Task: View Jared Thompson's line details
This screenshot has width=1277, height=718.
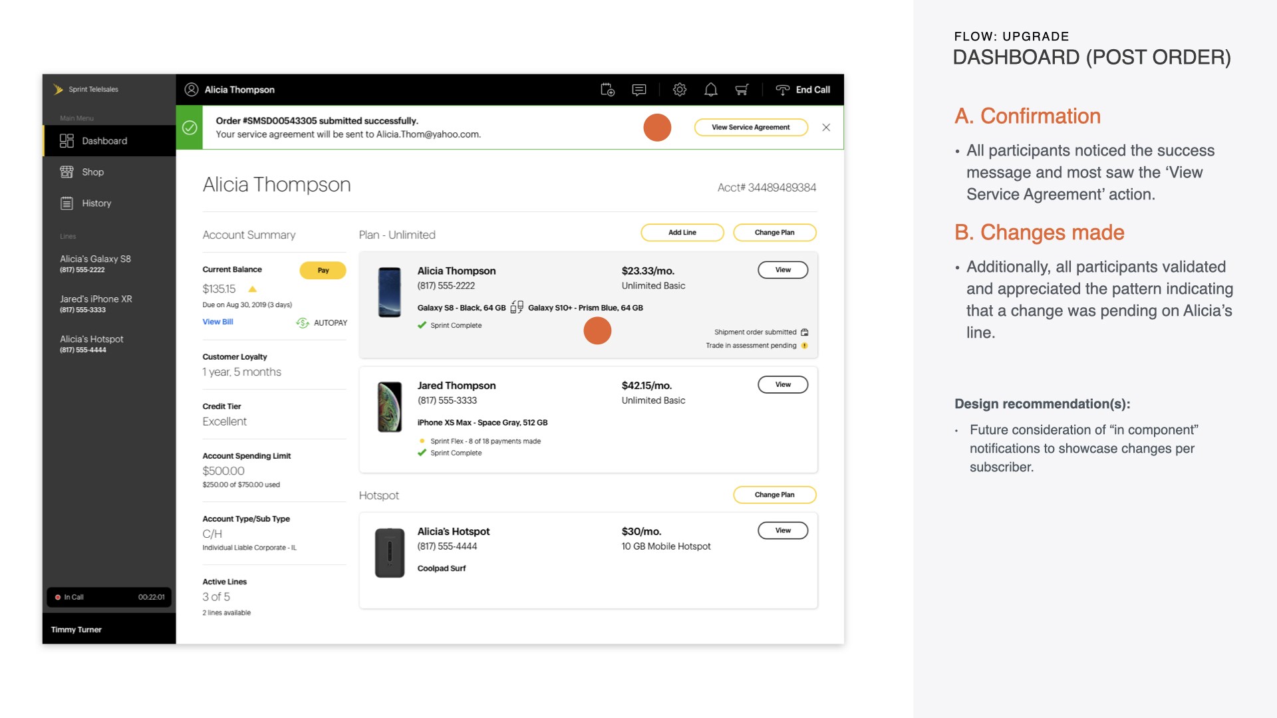Action: [783, 385]
